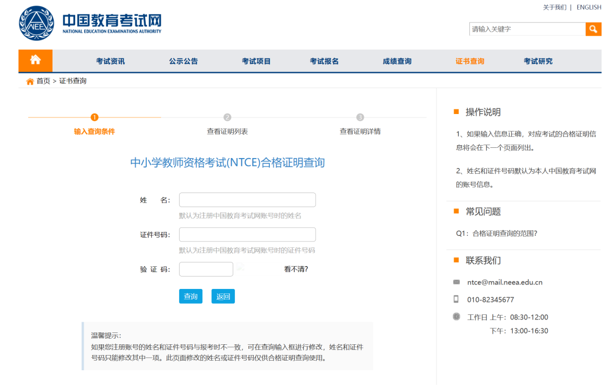Click the orange search magnifier icon
Image resolution: width=610 pixels, height=390 pixels.
coord(593,28)
